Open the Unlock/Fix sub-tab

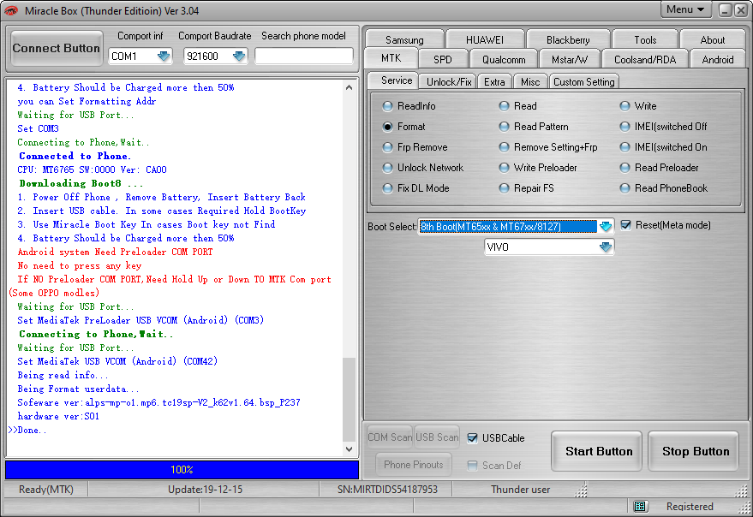(x=449, y=82)
